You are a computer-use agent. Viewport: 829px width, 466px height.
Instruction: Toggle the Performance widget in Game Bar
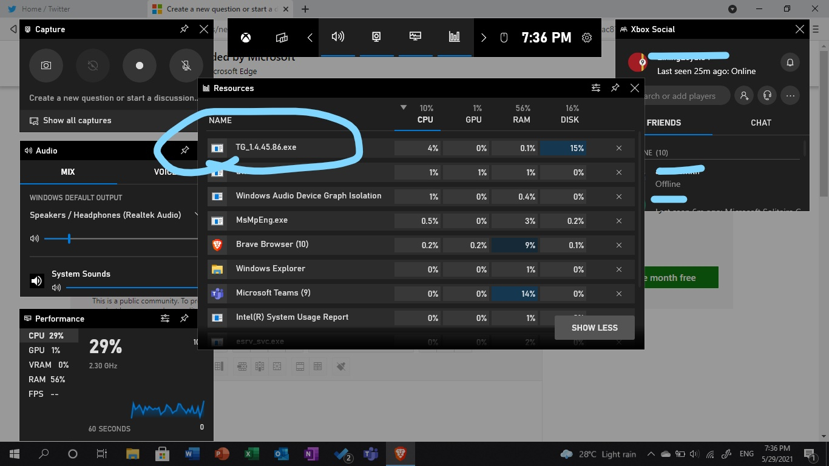tap(415, 37)
